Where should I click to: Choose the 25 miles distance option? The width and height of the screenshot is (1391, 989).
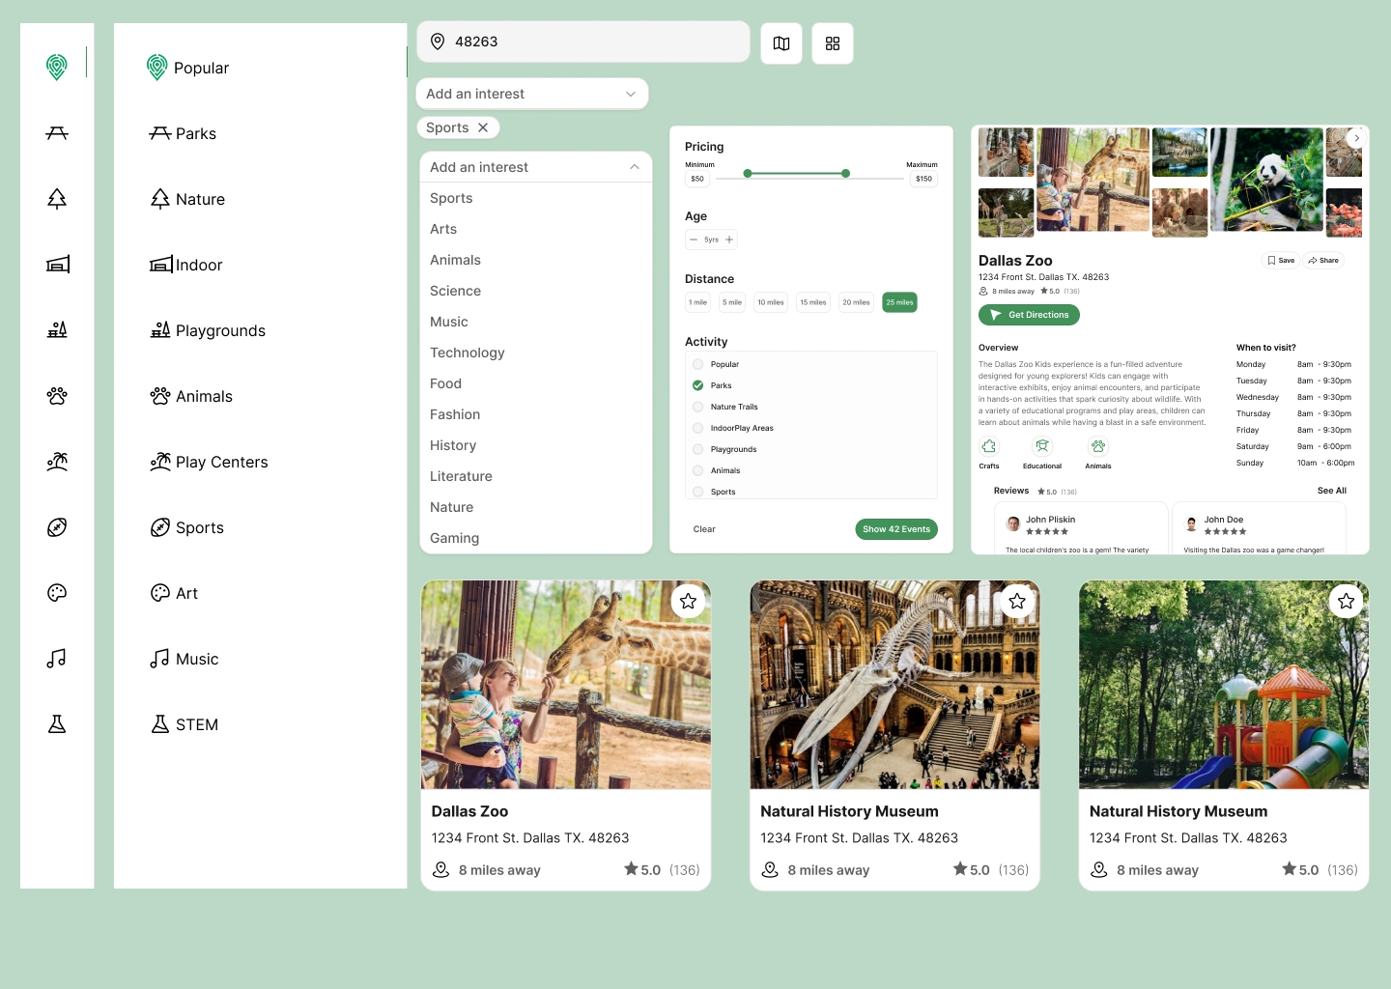(x=899, y=302)
